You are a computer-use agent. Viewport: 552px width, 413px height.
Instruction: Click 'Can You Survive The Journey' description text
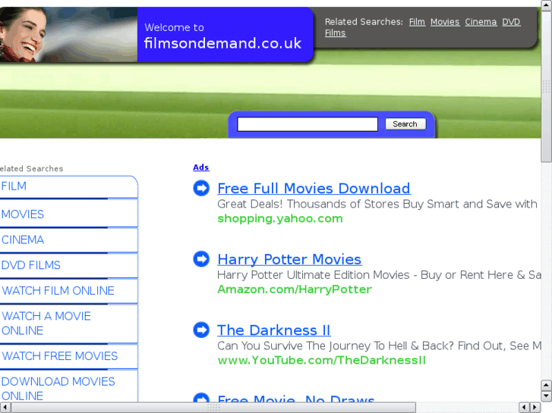(x=379, y=346)
